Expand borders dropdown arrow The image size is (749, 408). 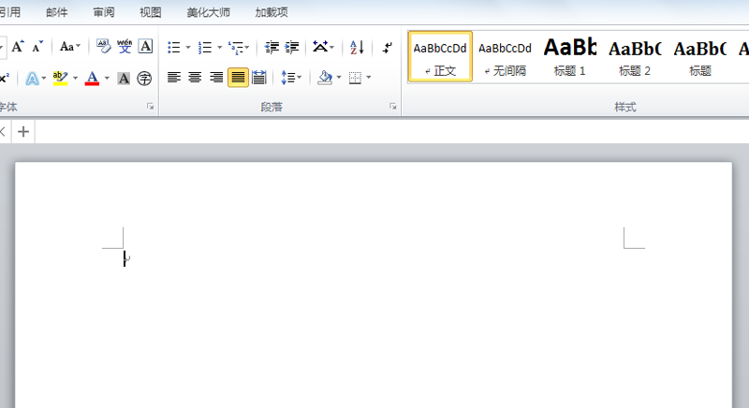[369, 78]
